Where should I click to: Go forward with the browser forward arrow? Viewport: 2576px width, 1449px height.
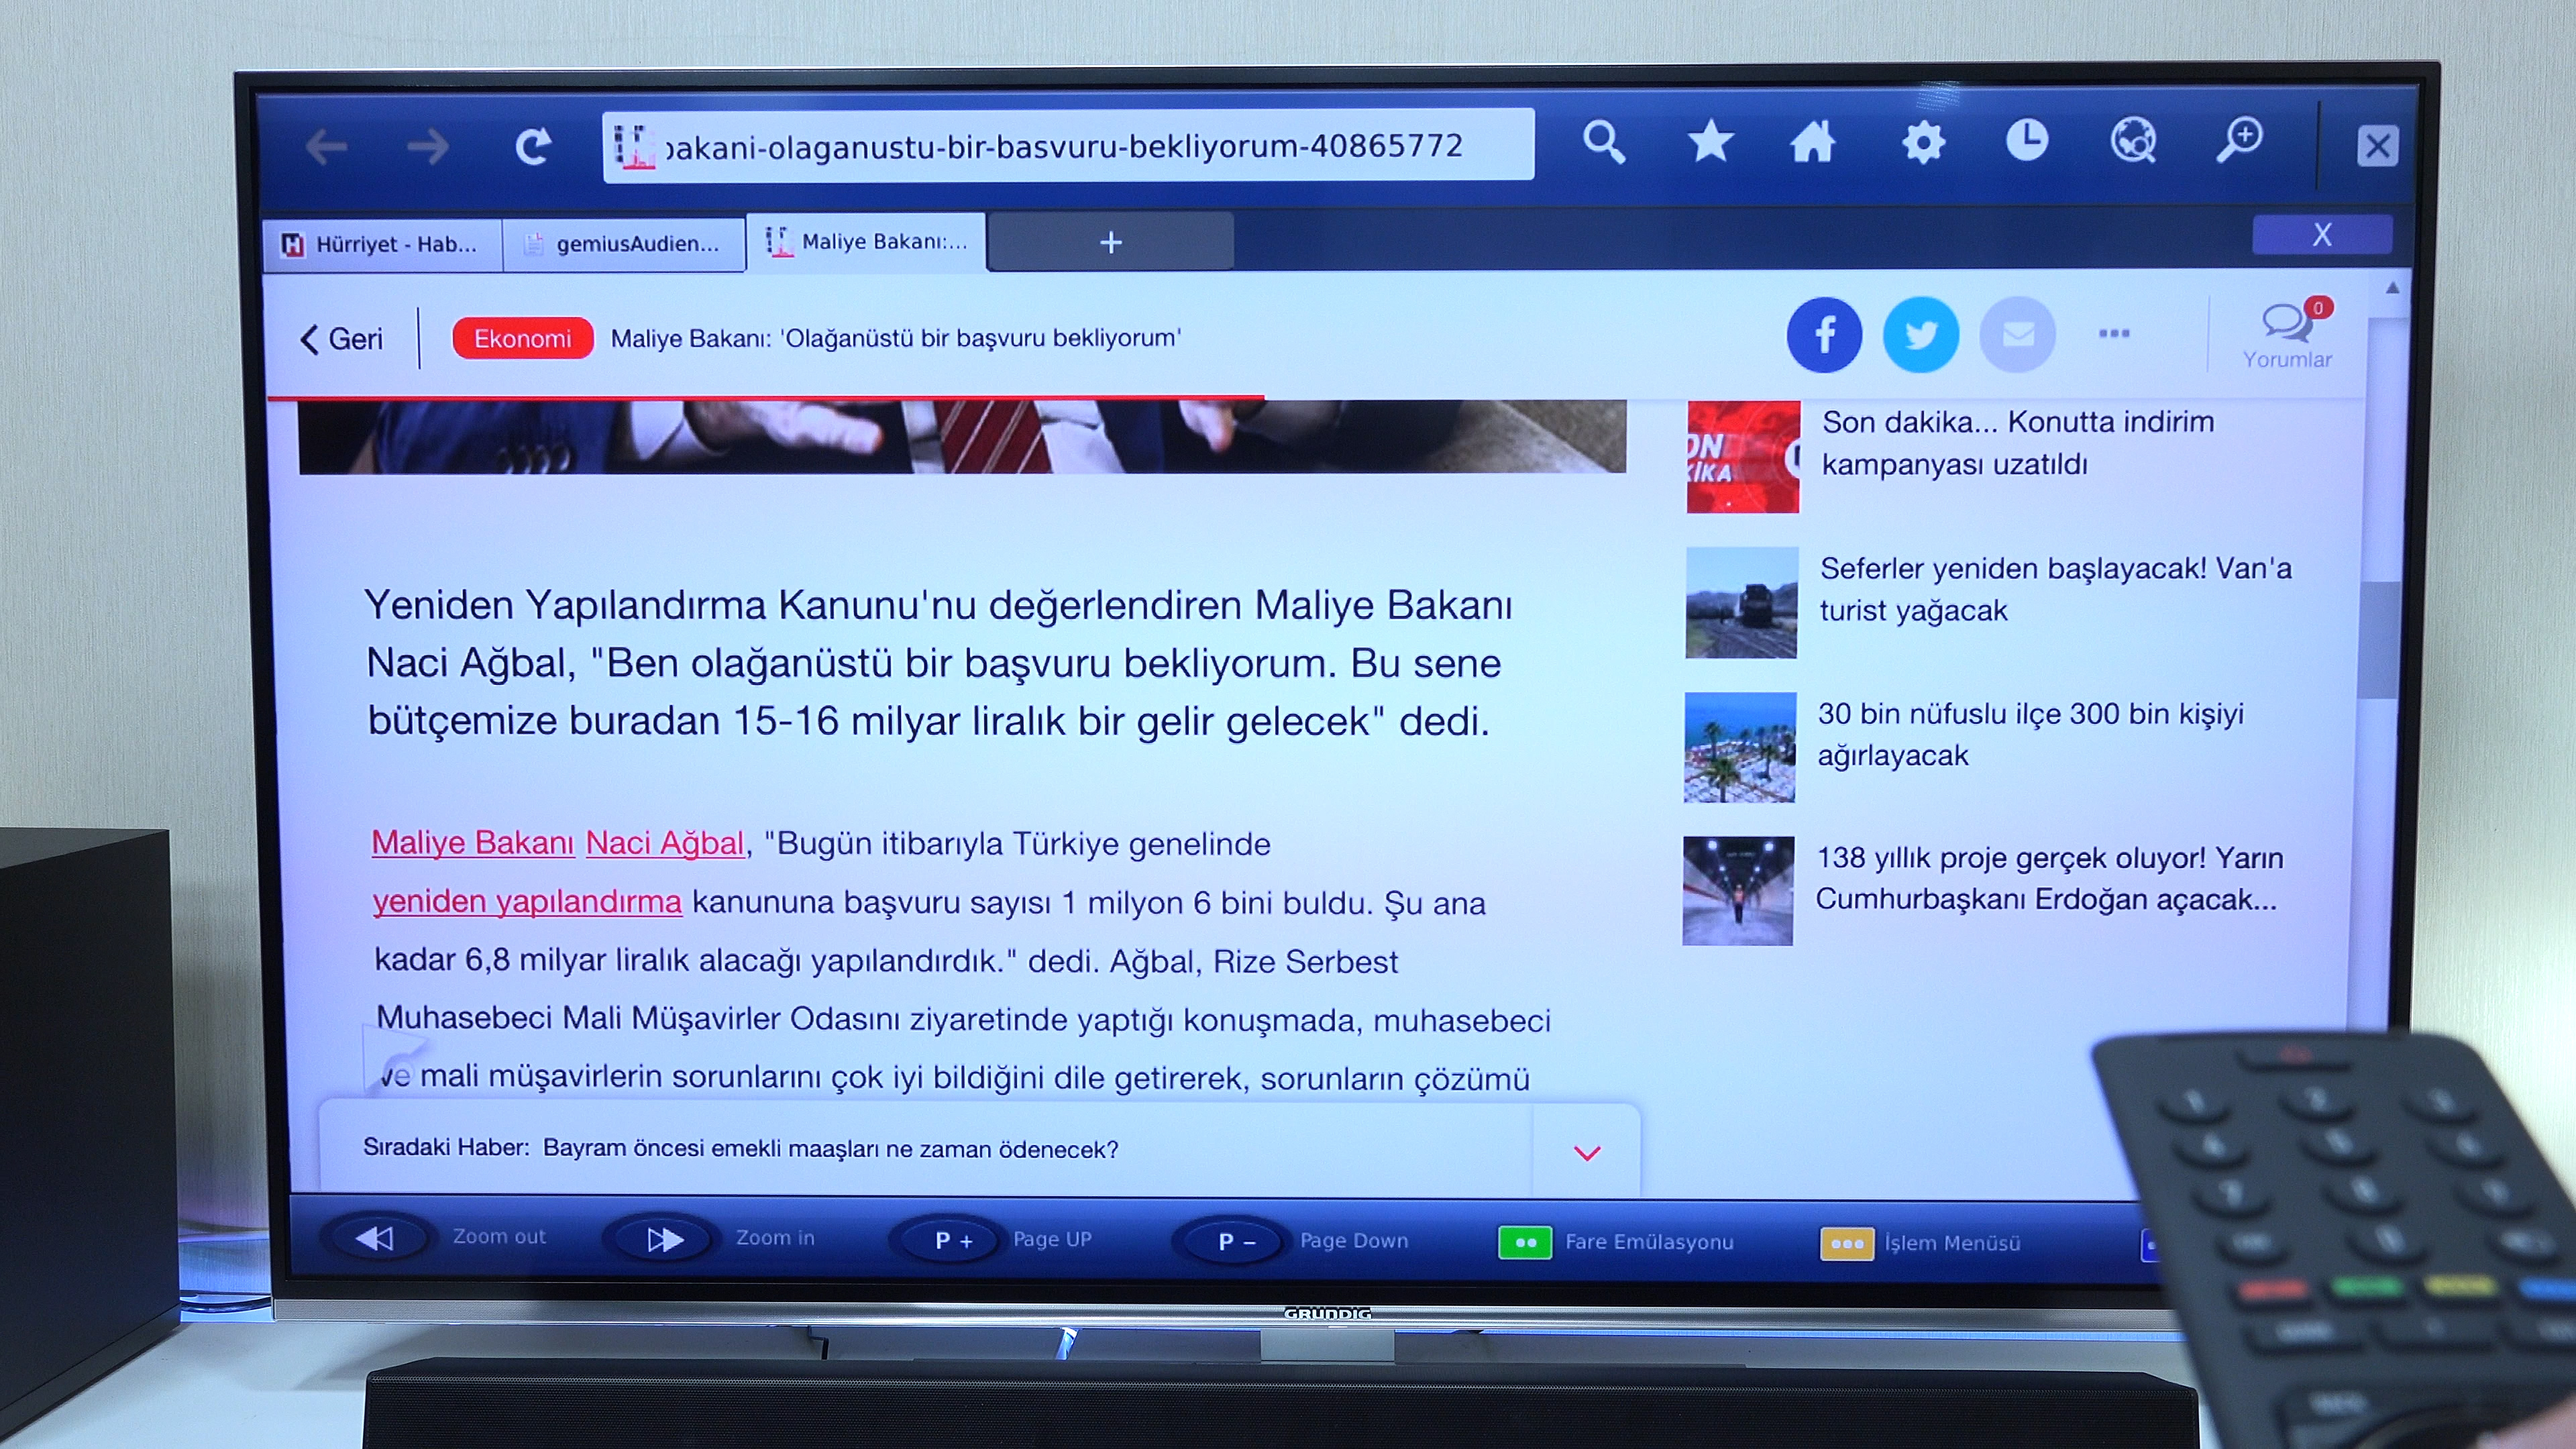click(428, 147)
